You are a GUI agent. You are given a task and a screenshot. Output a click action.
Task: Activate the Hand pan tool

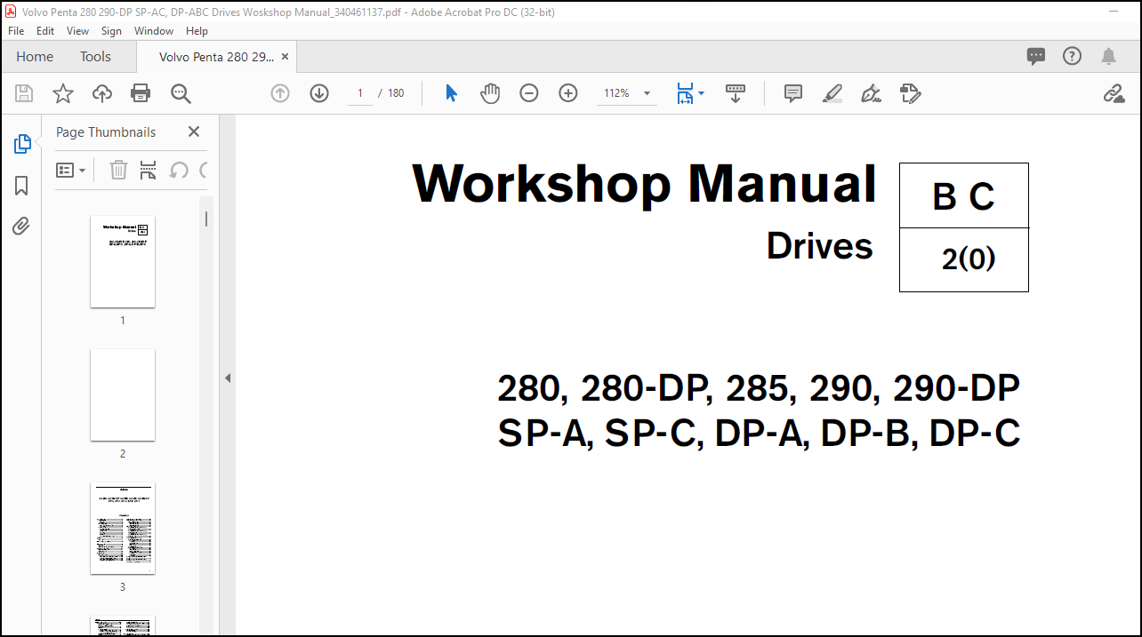pyautogui.click(x=490, y=93)
